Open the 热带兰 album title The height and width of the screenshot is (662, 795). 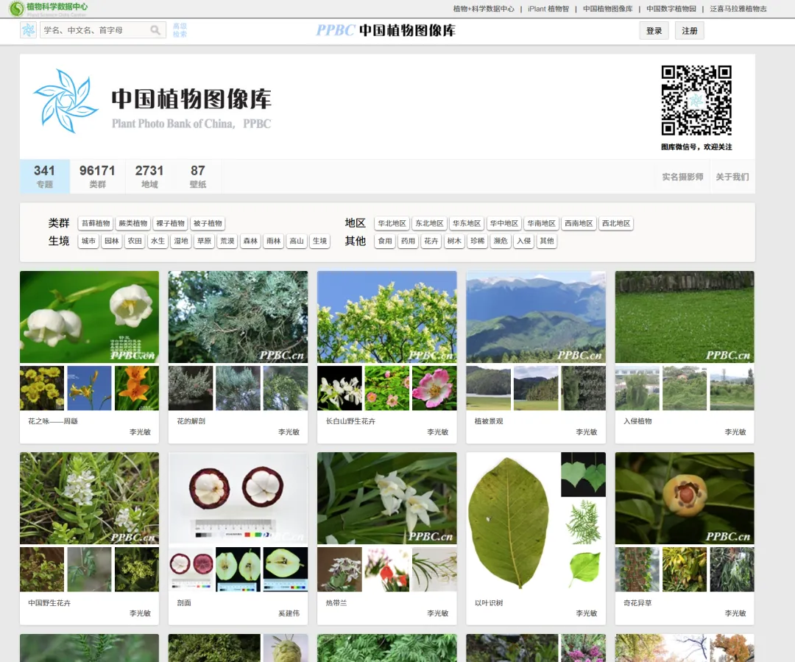pos(336,602)
